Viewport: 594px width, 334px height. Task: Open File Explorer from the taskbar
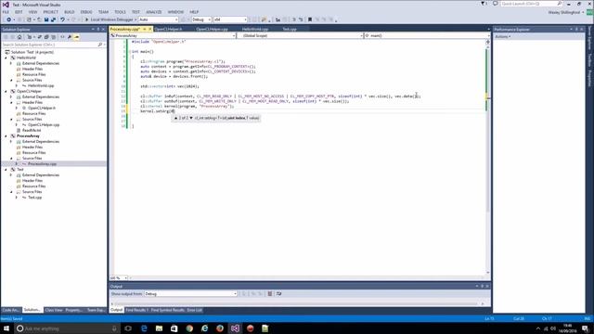[159, 328]
